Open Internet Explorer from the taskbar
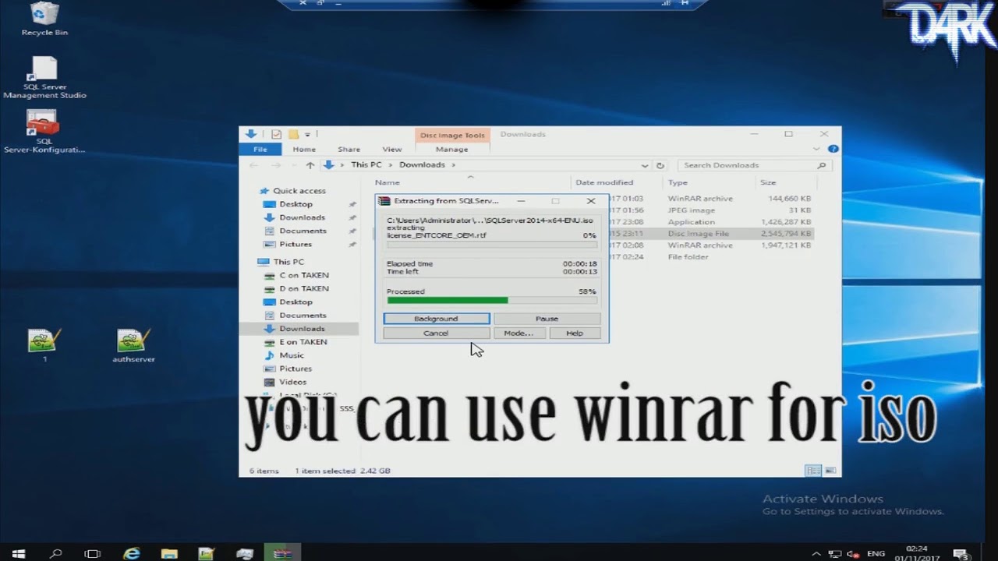Viewport: 998px width, 561px height. [132, 553]
